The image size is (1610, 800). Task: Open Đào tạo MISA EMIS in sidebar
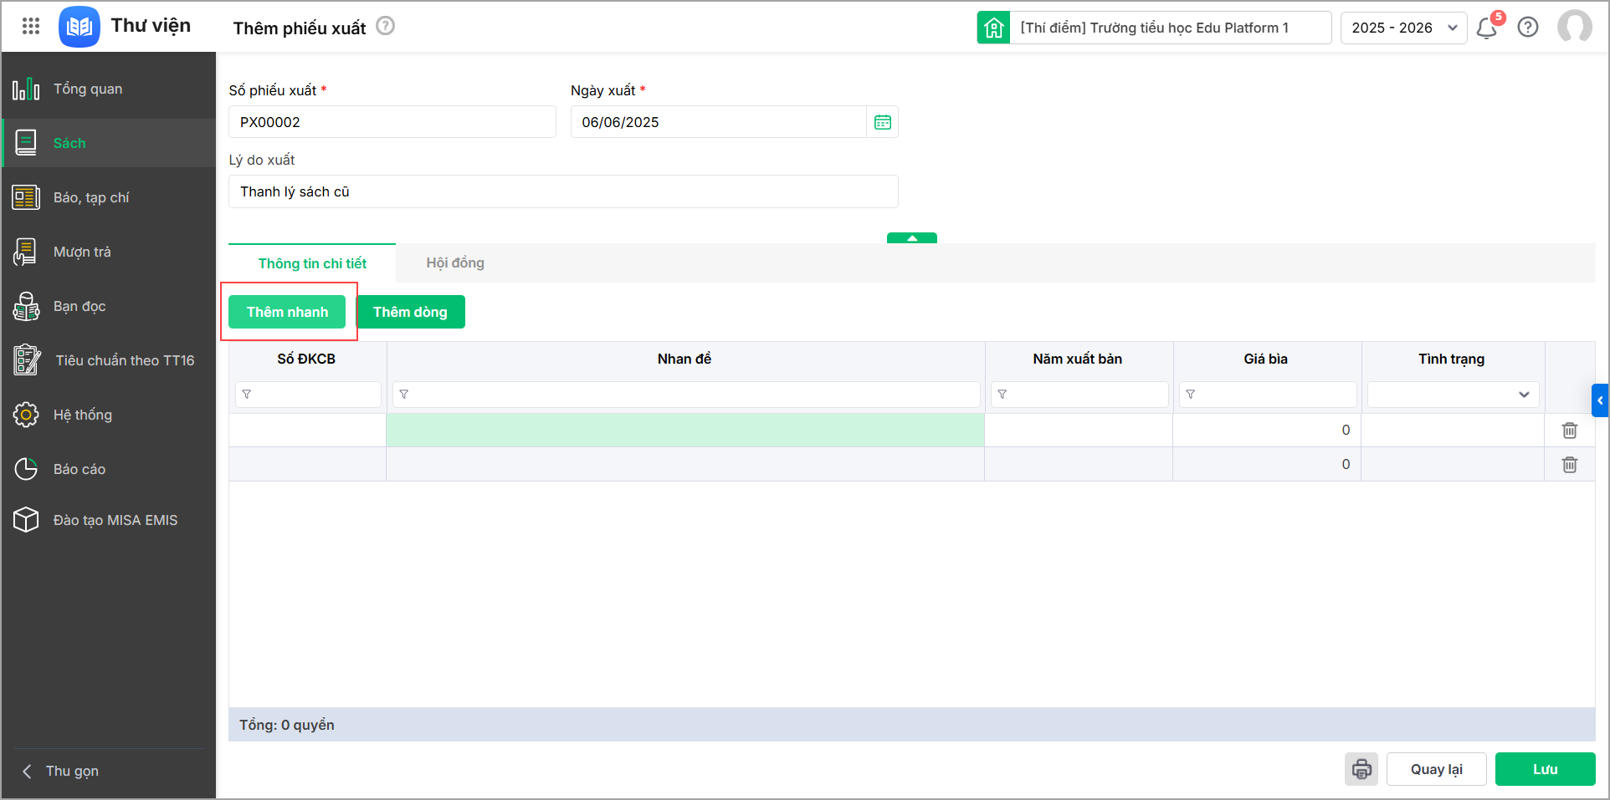point(109,520)
